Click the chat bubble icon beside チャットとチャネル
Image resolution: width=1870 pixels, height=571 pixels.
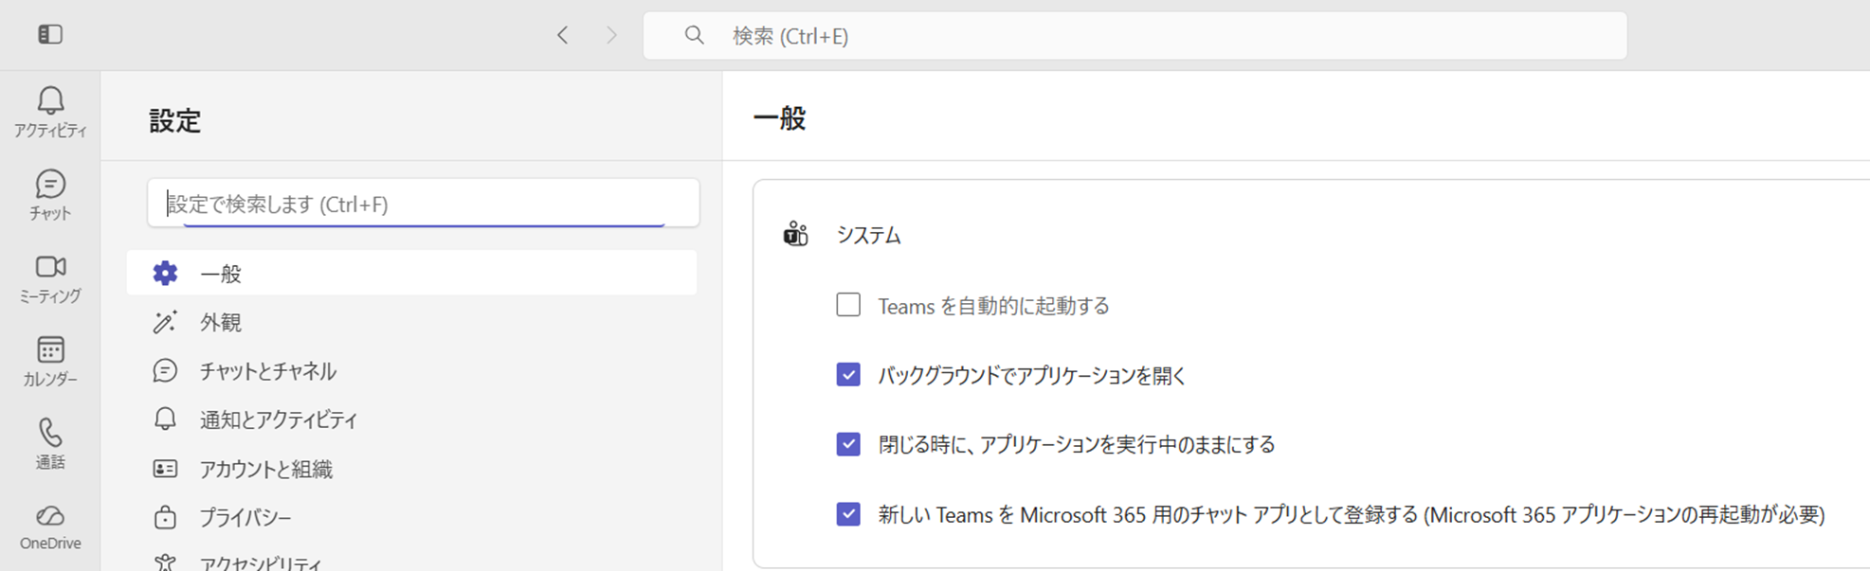[x=165, y=370]
